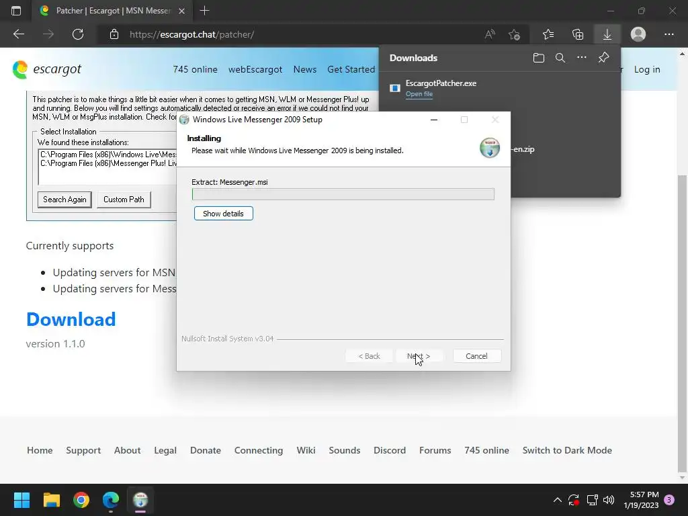Pin the Downloads panel
Screen dimensions: 688x516
tap(604, 58)
